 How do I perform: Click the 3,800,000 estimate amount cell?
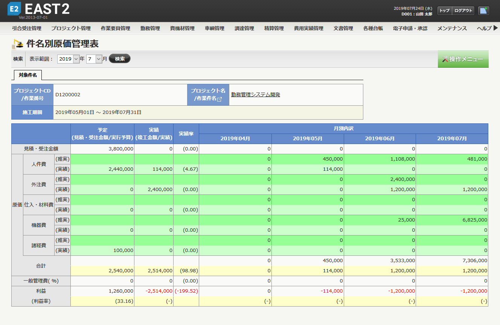point(102,149)
